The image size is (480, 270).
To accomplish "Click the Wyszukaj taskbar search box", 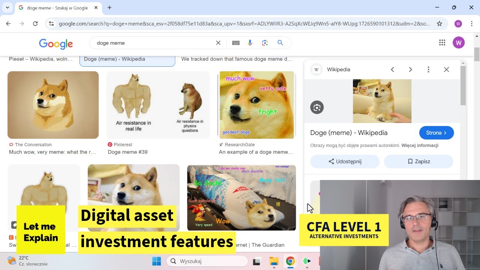I will (207, 261).
